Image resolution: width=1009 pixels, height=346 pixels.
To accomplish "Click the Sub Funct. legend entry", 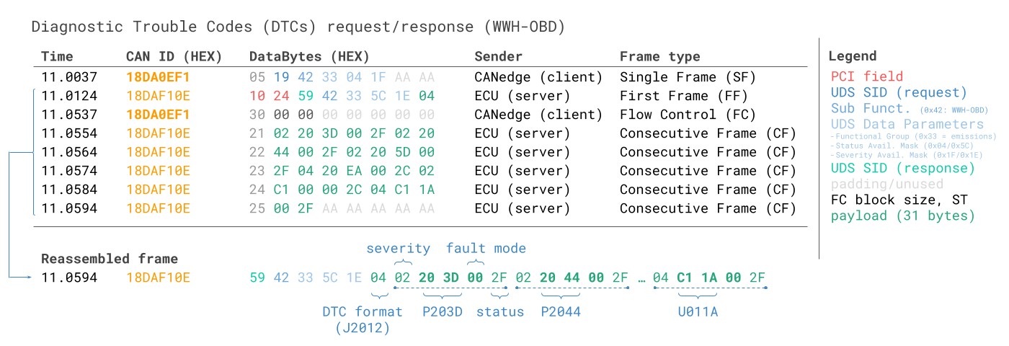I will (871, 109).
